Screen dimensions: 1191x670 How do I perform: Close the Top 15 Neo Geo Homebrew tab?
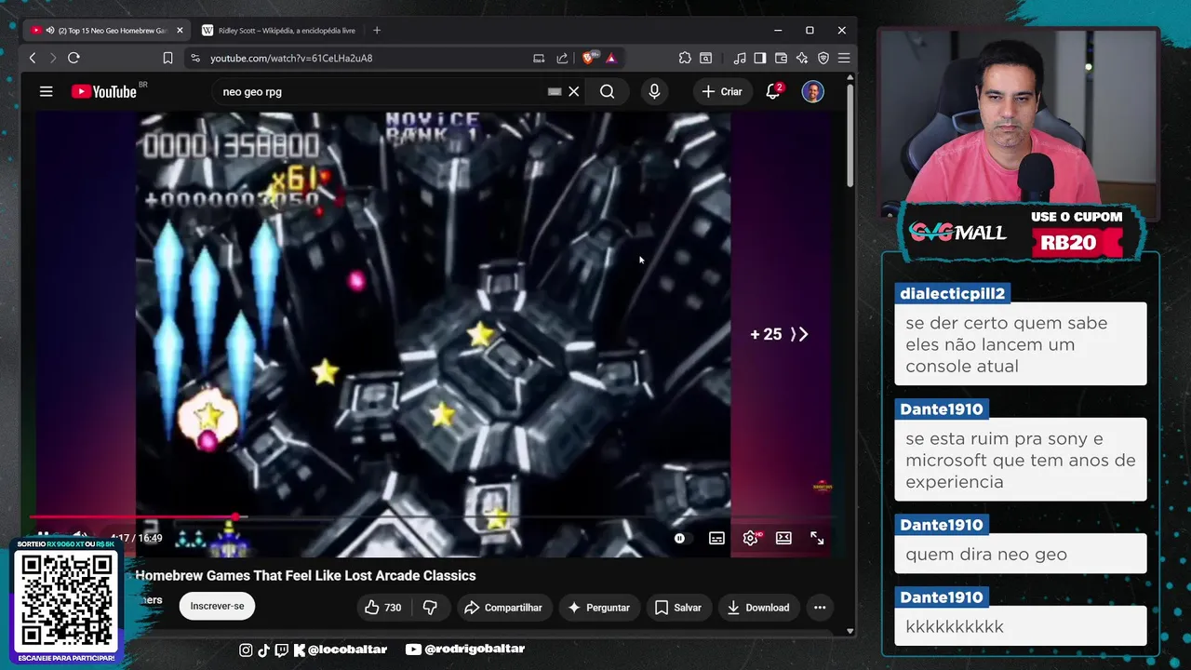pyautogui.click(x=180, y=30)
